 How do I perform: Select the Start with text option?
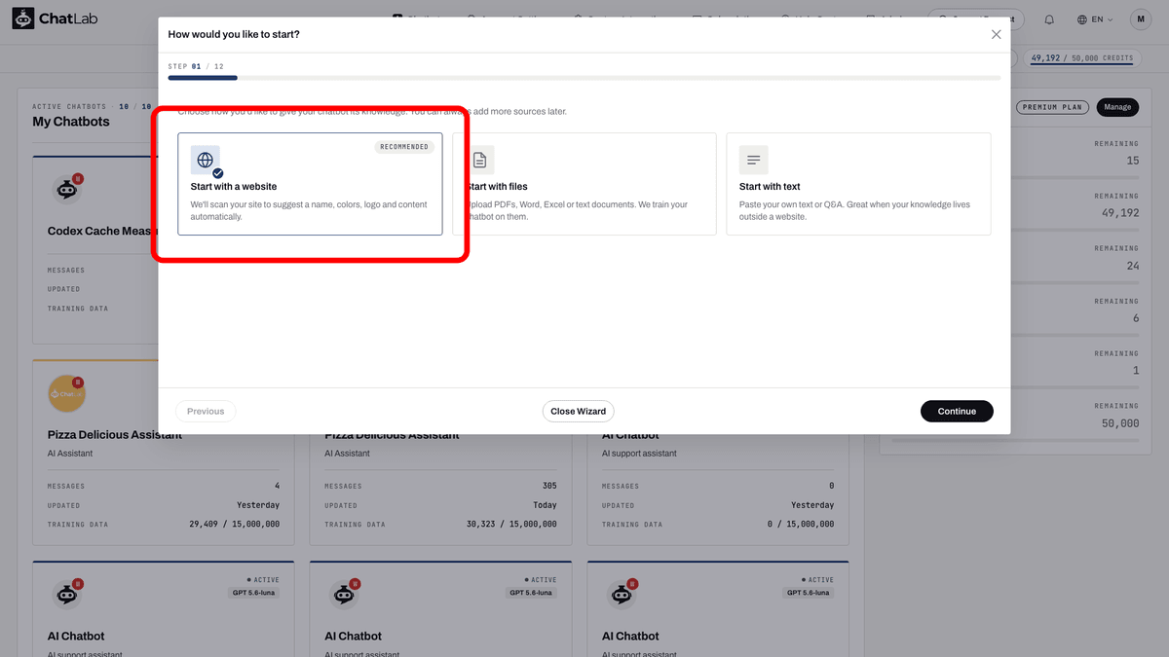tap(858, 184)
